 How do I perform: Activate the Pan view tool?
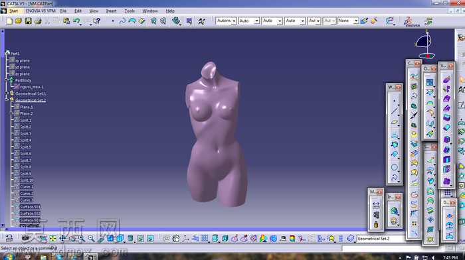[62, 238]
